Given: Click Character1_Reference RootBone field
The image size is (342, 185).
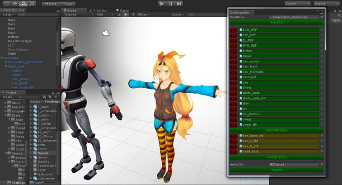Looking at the screenshot, I should click(x=294, y=17).
